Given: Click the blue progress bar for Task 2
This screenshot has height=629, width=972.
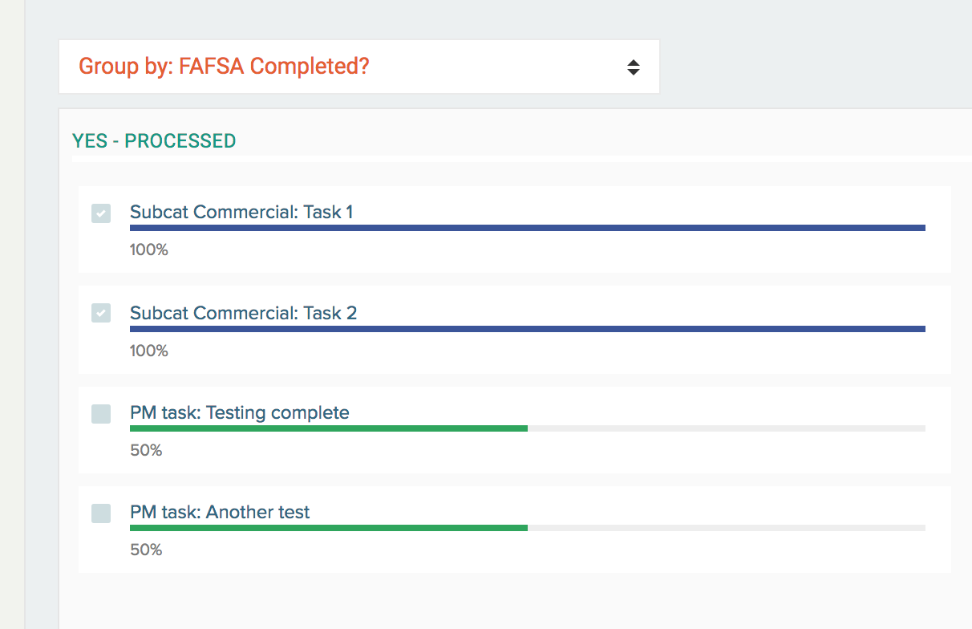Looking at the screenshot, I should (527, 329).
